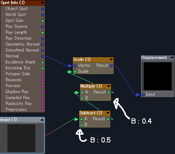Click the Subtract node A input connector
This screenshot has width=175, height=154.
[x=81, y=119]
